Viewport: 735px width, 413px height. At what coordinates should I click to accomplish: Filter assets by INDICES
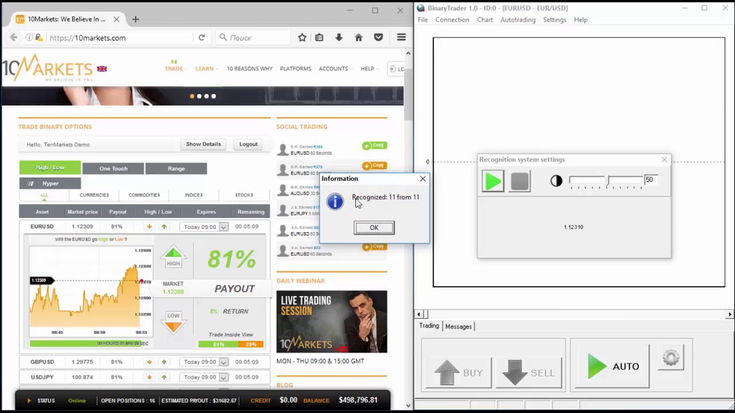[194, 195]
